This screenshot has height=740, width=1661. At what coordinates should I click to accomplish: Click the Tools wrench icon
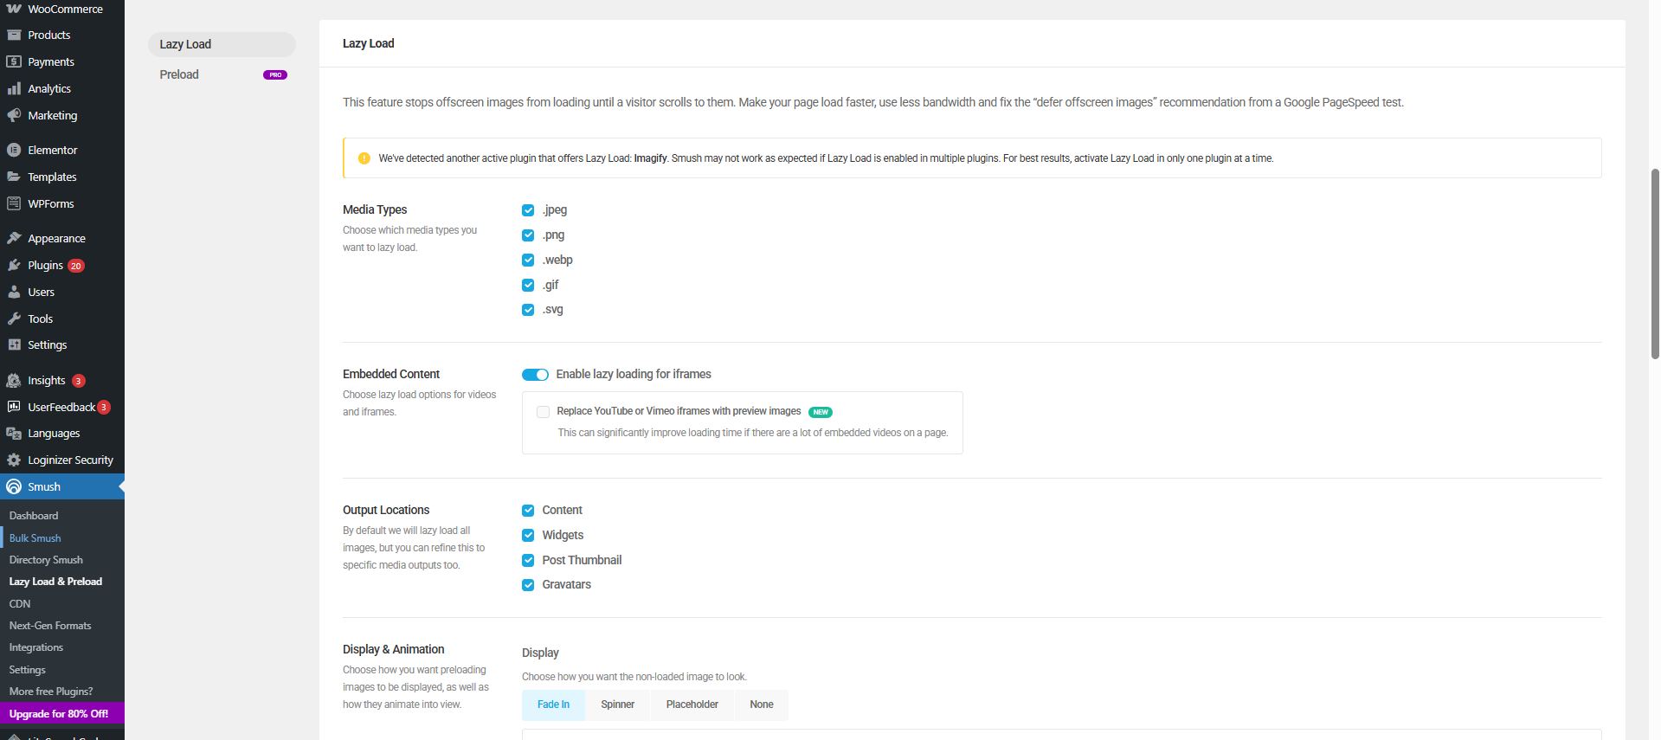14,319
